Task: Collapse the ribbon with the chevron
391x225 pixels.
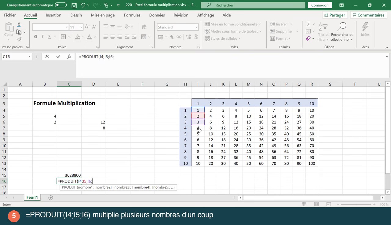Action: pyautogui.click(x=387, y=47)
